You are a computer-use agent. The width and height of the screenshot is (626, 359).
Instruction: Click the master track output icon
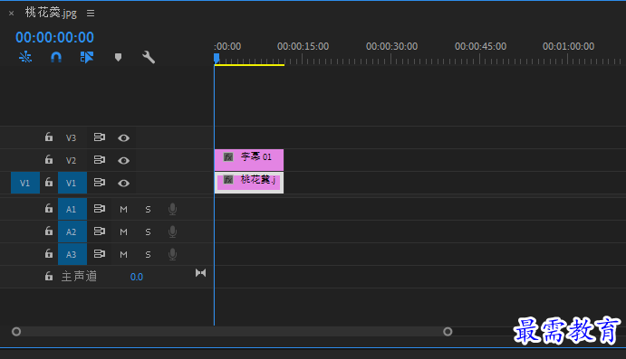[200, 273]
